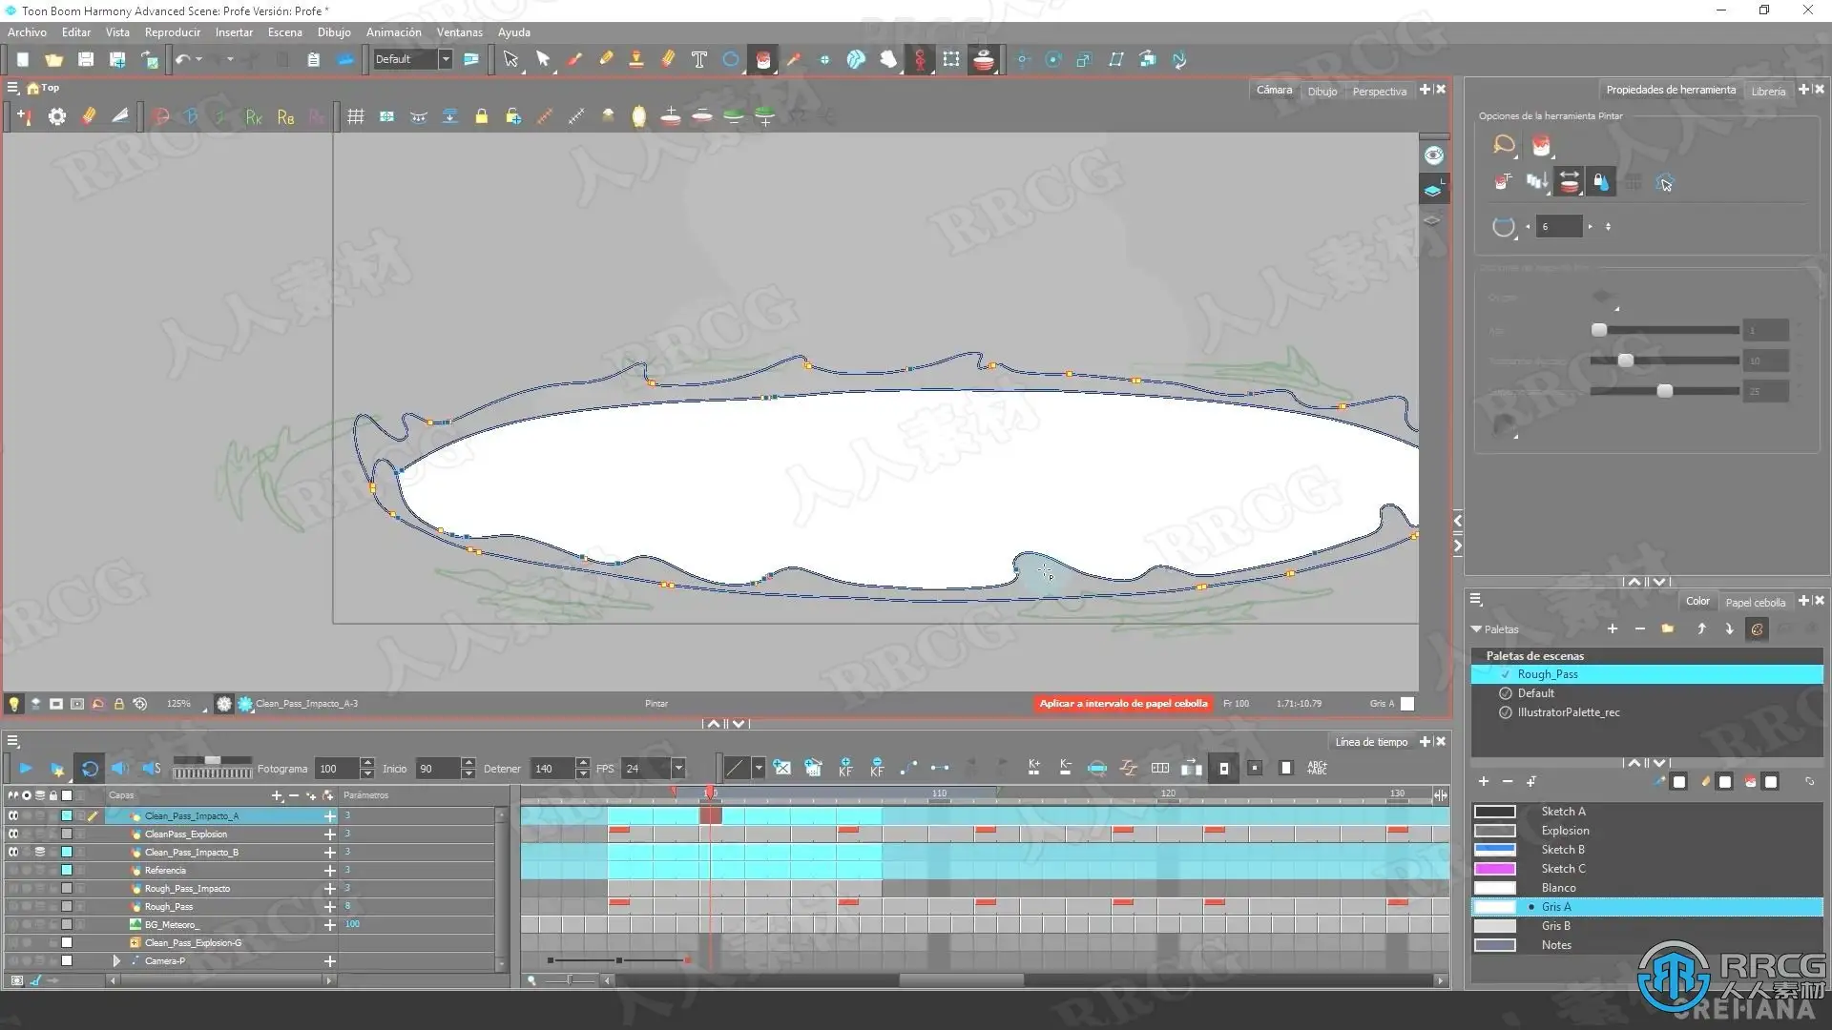Select the Ellipse shape tool
Screen dimensions: 1832x1030
tap(731, 59)
